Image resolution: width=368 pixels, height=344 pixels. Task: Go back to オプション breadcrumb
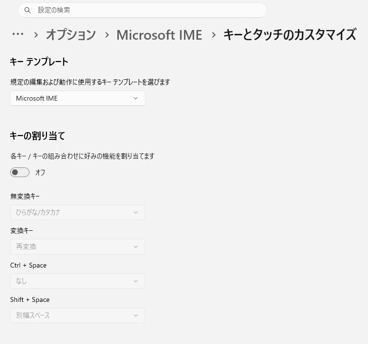pyautogui.click(x=71, y=34)
